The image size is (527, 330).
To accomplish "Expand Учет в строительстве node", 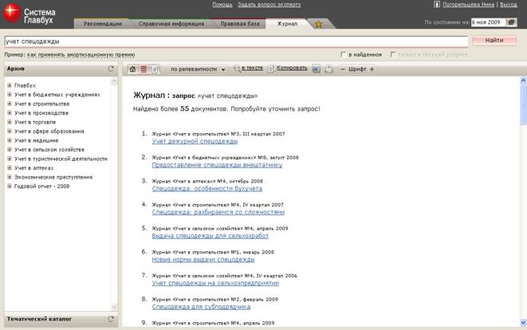I will [x=10, y=104].
